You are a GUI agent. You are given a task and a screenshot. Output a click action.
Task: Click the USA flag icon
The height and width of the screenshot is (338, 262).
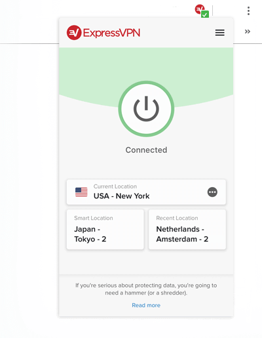(x=81, y=192)
